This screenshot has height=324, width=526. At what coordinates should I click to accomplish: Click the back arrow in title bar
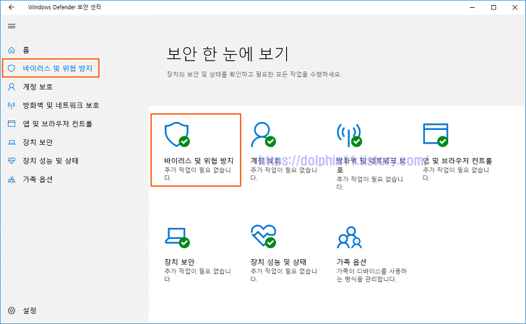[12, 7]
